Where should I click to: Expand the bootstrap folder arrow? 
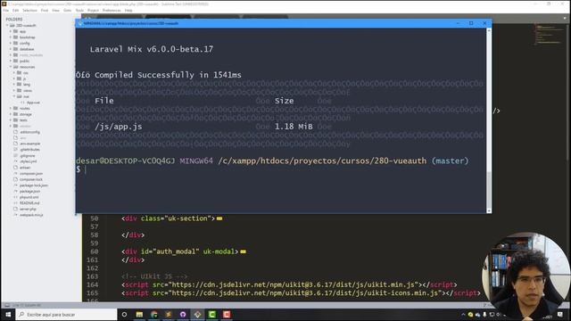tap(11, 37)
